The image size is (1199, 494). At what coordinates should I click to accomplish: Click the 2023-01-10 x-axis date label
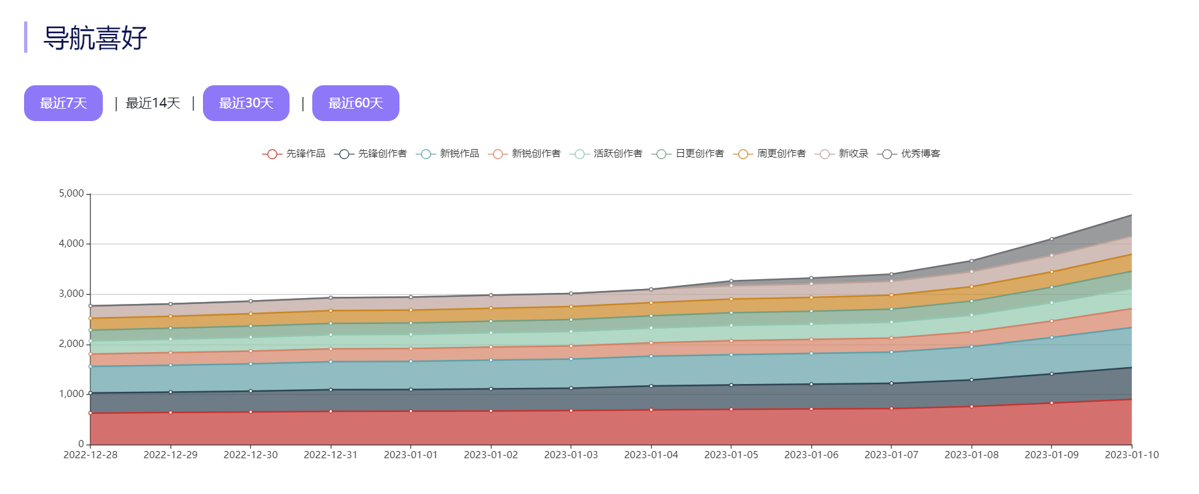pyautogui.click(x=1131, y=455)
